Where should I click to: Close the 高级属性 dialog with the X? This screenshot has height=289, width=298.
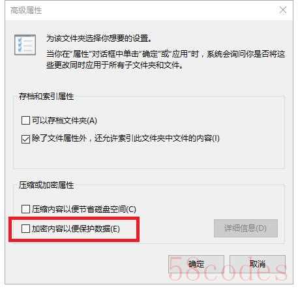pyautogui.click(x=283, y=10)
